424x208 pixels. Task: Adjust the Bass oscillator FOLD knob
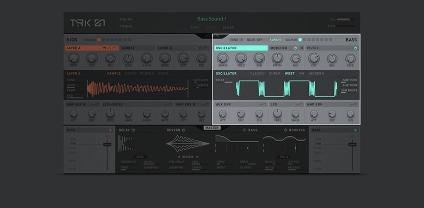[x=241, y=58]
